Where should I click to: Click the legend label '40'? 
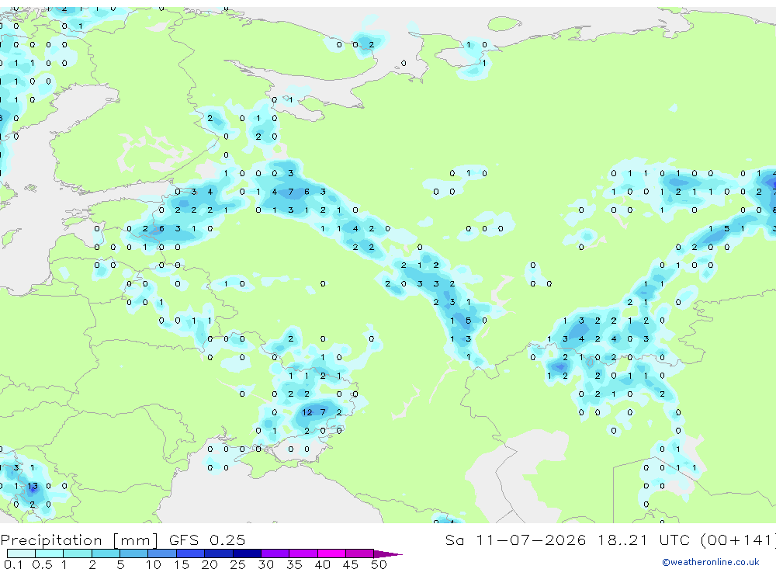[x=323, y=564]
